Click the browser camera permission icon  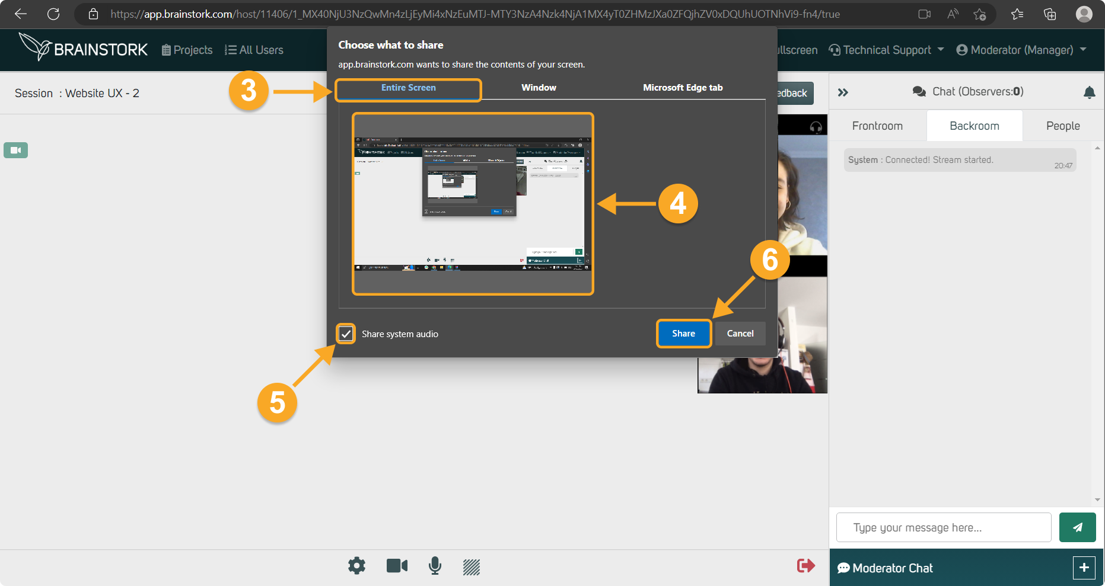pos(924,14)
